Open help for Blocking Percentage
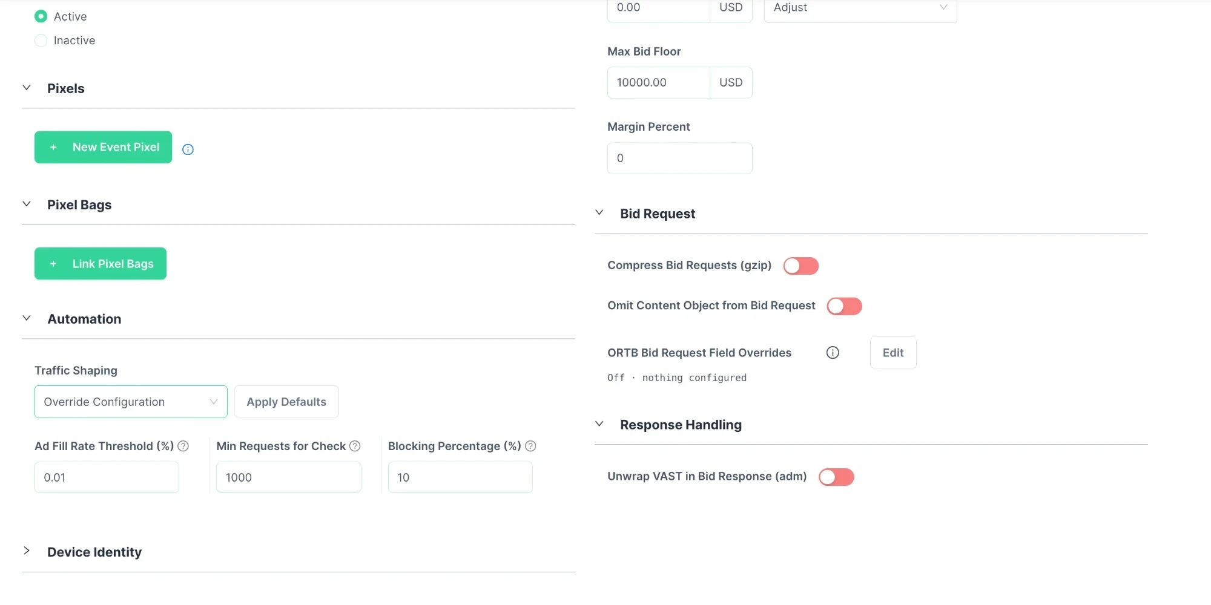The image size is (1211, 605). click(530, 446)
